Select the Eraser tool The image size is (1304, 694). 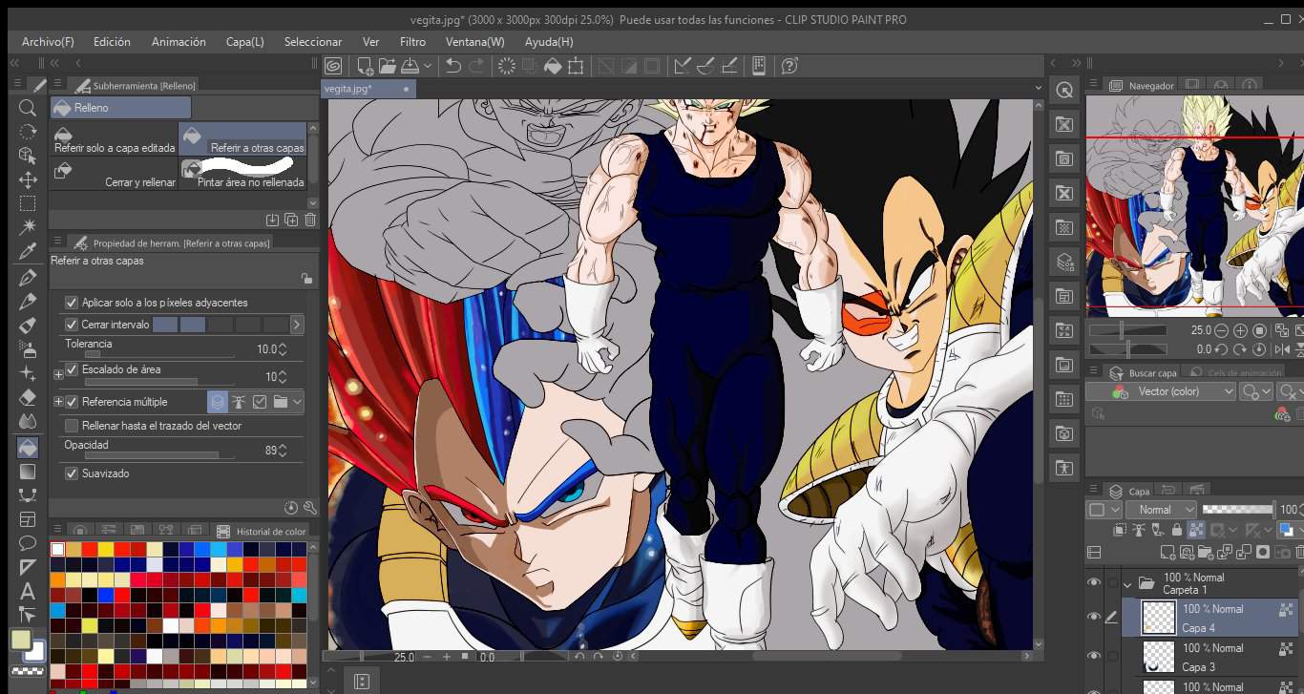pyautogui.click(x=28, y=397)
